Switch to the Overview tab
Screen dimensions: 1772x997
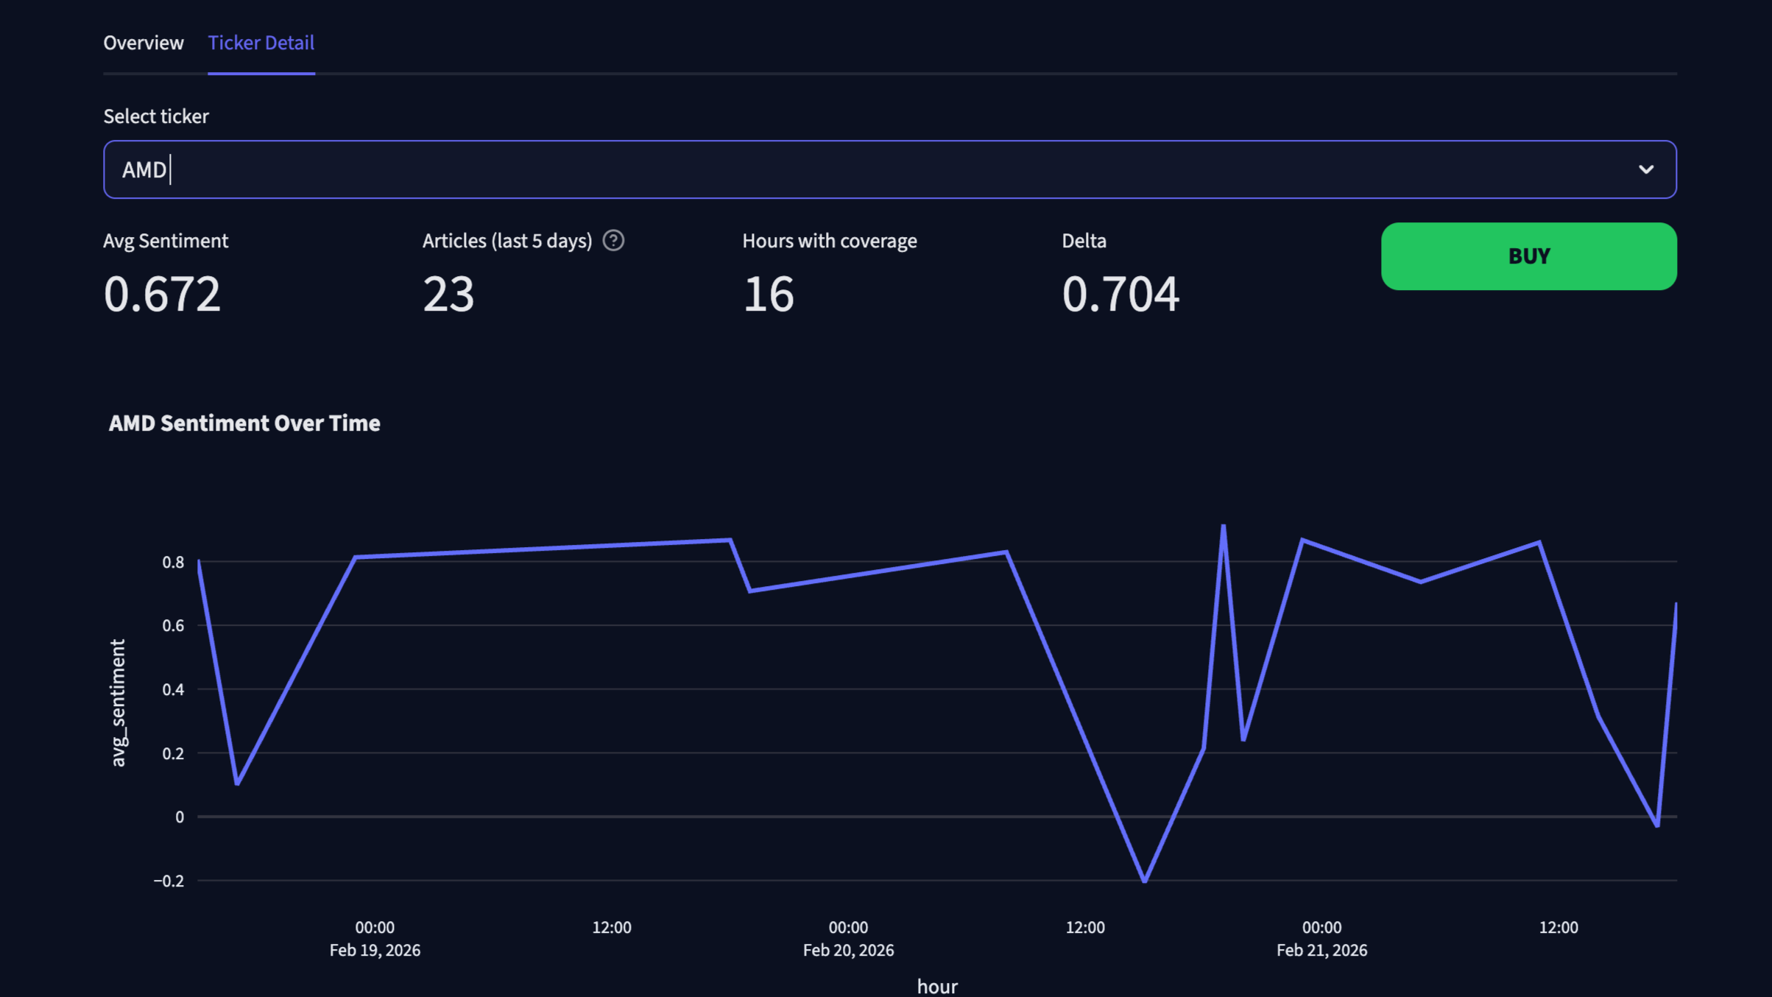144,42
